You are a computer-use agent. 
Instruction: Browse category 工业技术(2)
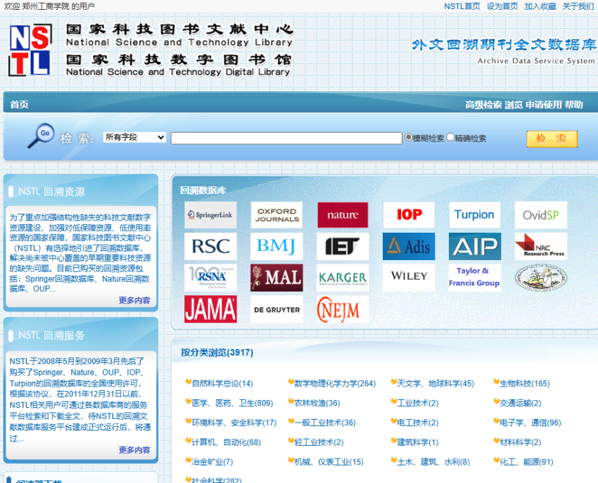click(418, 403)
